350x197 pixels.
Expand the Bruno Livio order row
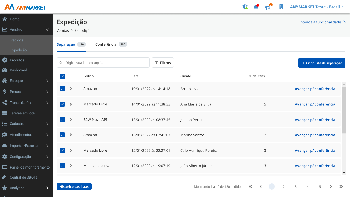[71, 89]
